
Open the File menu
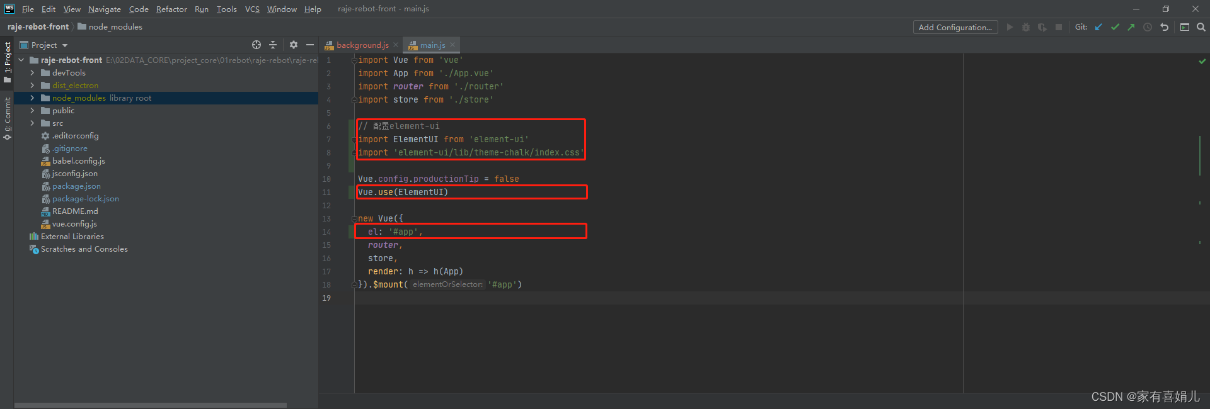pyautogui.click(x=28, y=9)
